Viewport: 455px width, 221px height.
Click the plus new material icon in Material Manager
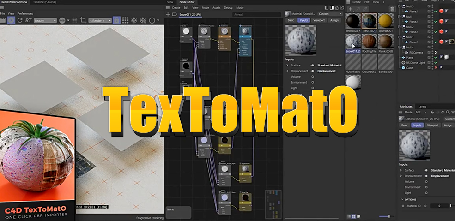tap(351, 9)
